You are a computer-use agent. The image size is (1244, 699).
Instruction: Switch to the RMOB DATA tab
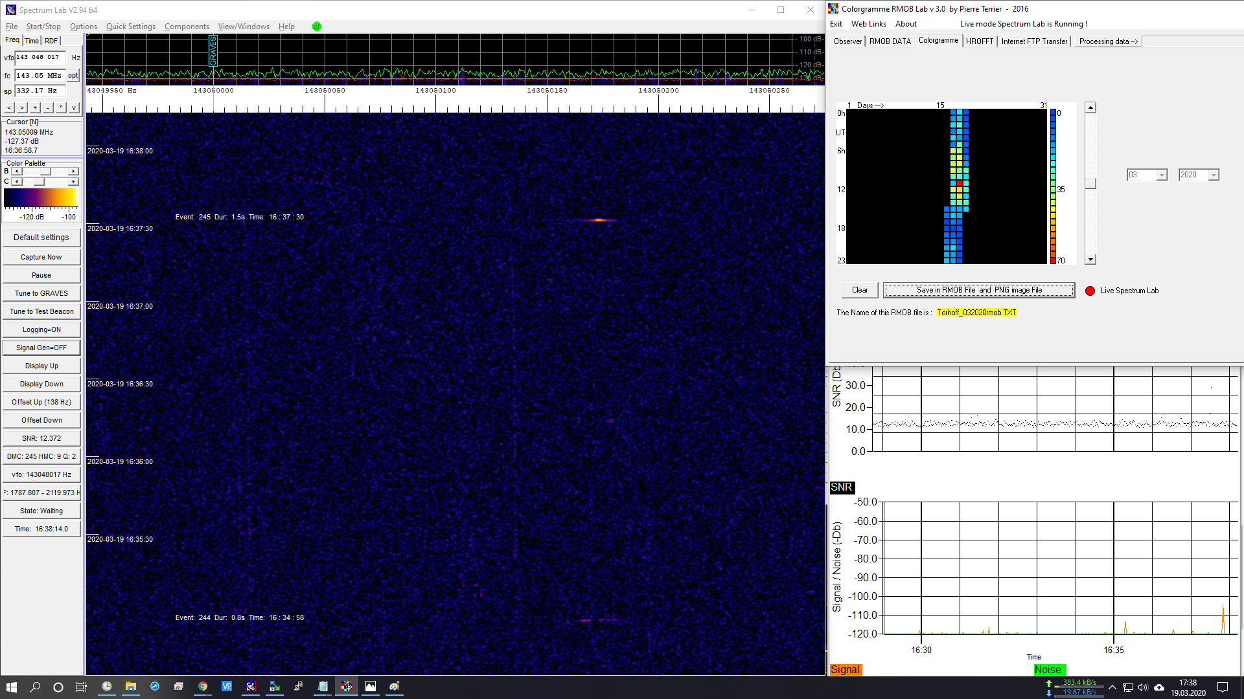coord(890,41)
